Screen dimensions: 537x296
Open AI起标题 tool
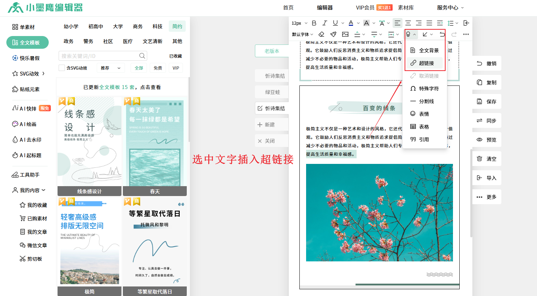click(x=27, y=155)
